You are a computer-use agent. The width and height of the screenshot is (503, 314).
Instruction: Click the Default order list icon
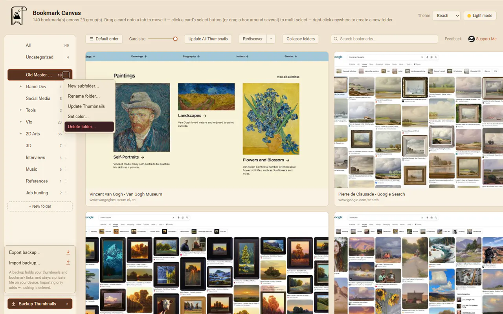(x=91, y=39)
